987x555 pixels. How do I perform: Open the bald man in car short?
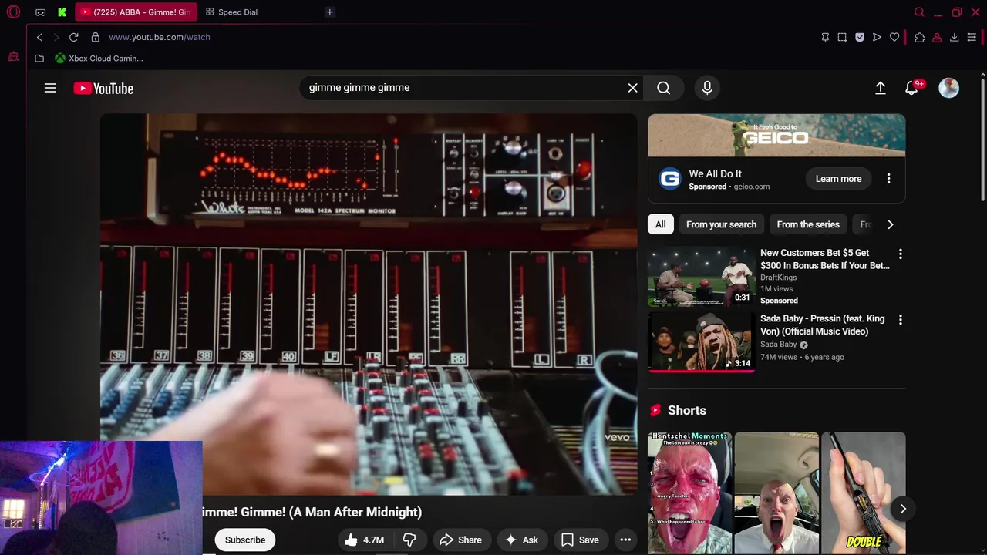[776, 493]
